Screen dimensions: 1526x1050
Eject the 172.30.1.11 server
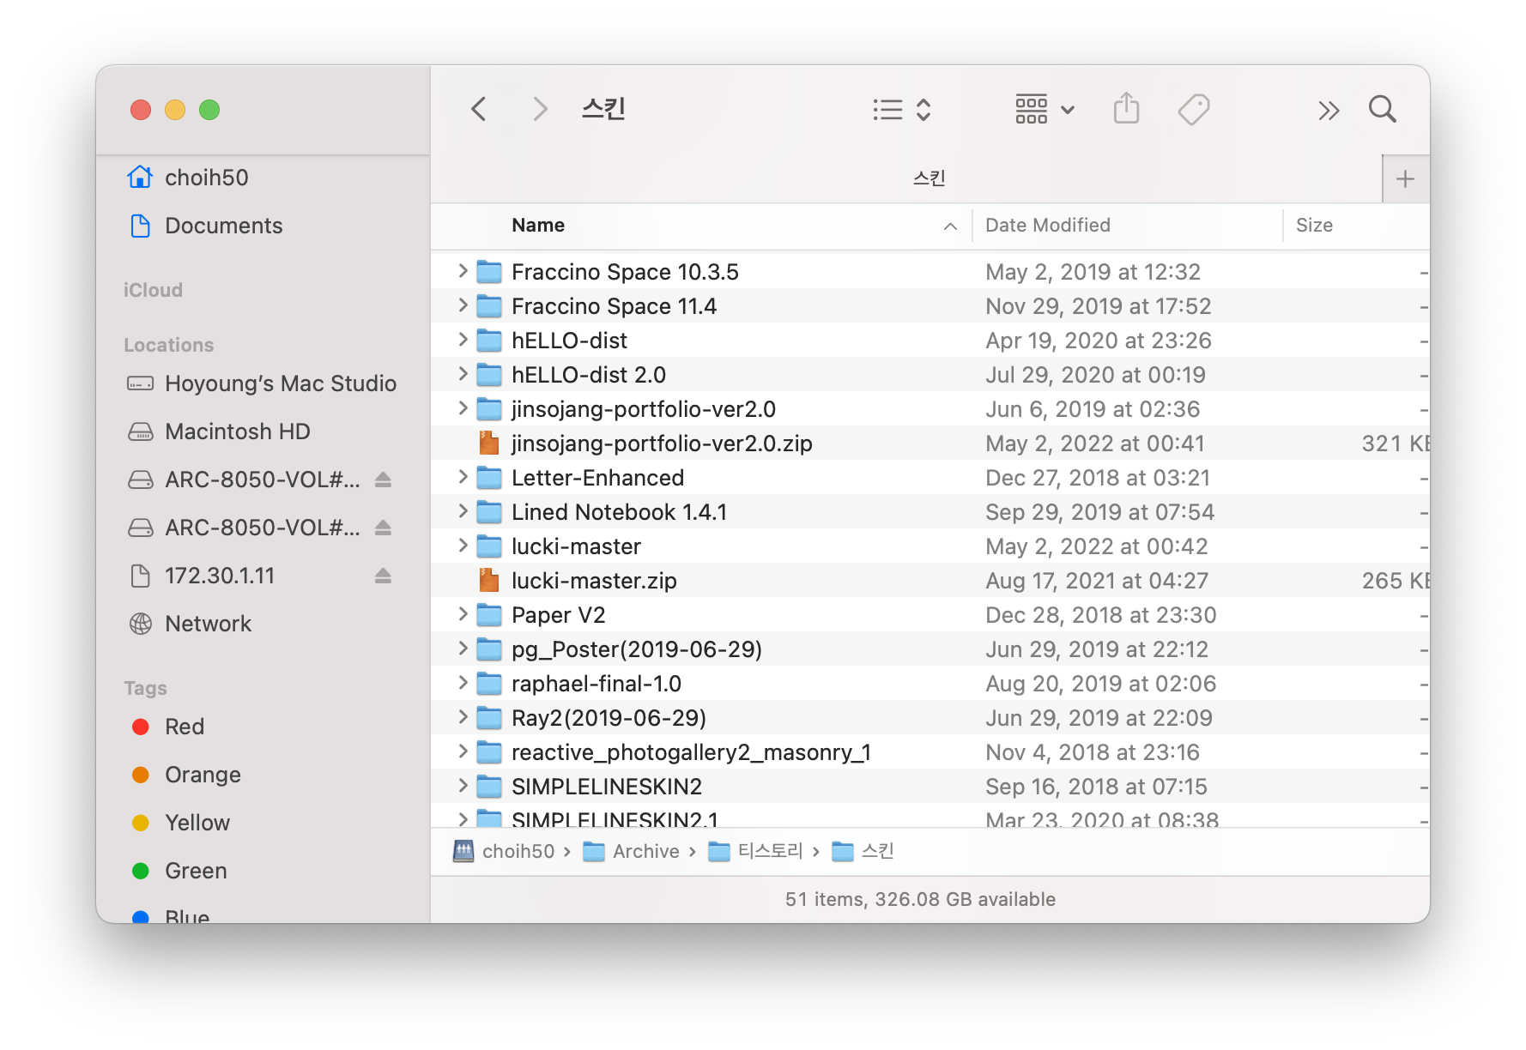click(383, 576)
